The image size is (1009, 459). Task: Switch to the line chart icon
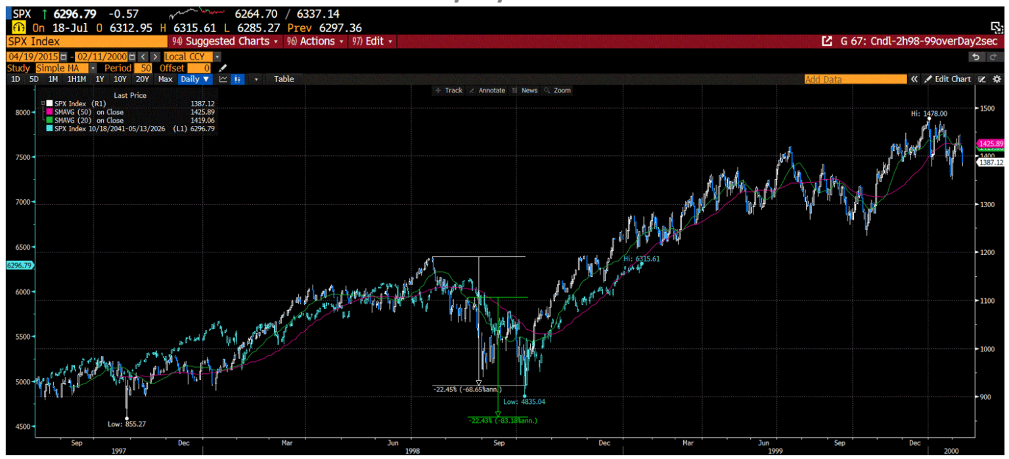[x=224, y=79]
